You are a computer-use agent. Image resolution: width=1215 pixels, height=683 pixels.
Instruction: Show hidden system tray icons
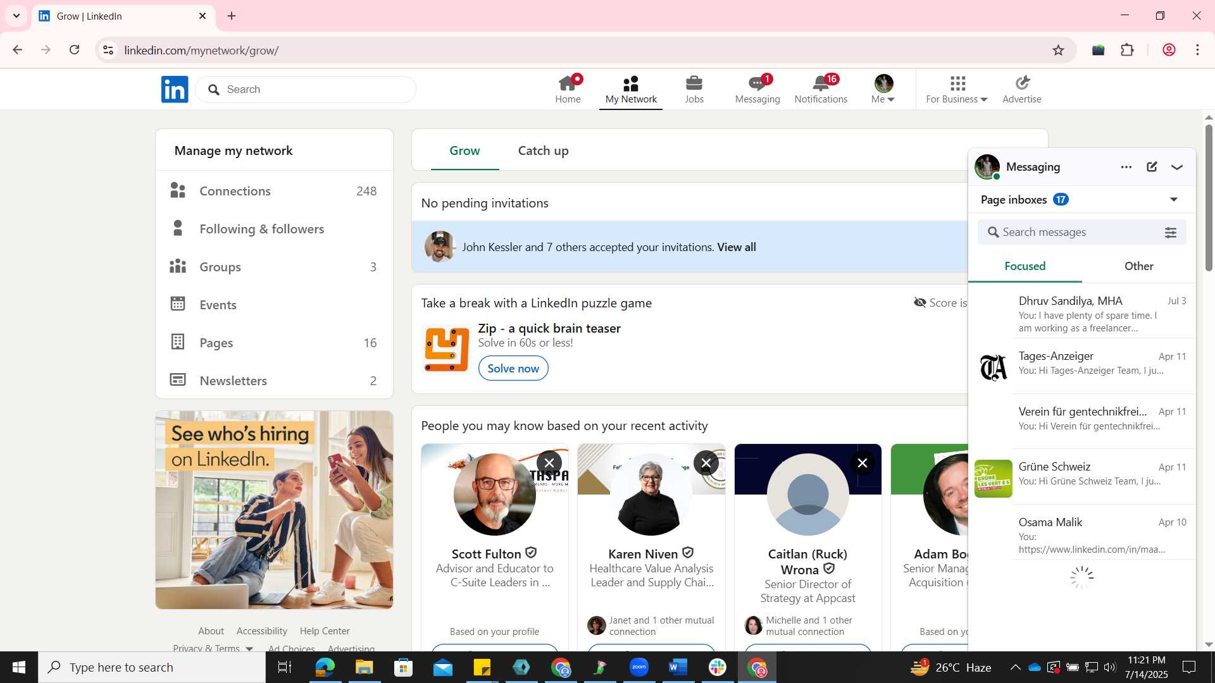(1015, 667)
